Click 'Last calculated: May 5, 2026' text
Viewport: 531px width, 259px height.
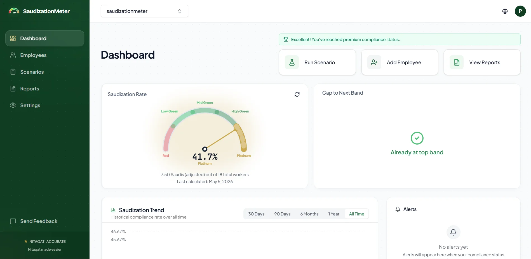[x=205, y=182]
